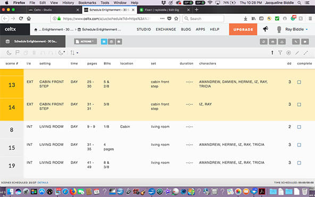Click the up arrow icon above dd column

point(272,53)
